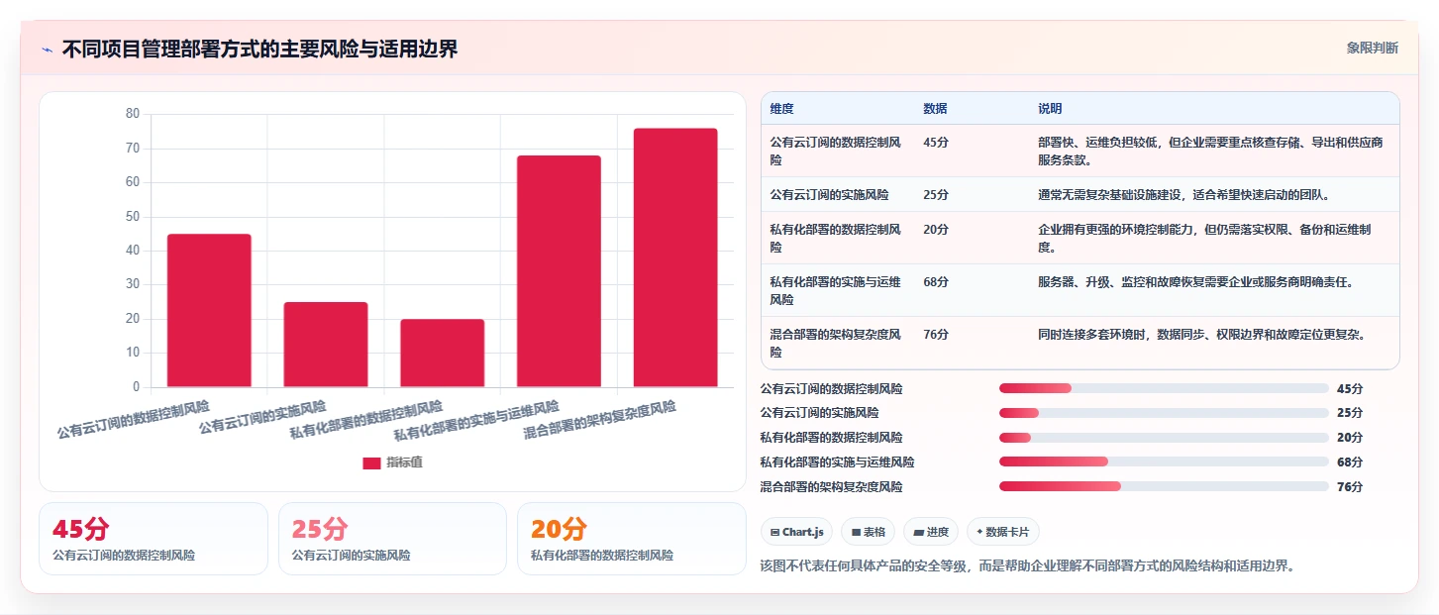Click the 公有云订阅的实施风险 progress bar
This screenshot has width=1439, height=615.
pos(1164,413)
